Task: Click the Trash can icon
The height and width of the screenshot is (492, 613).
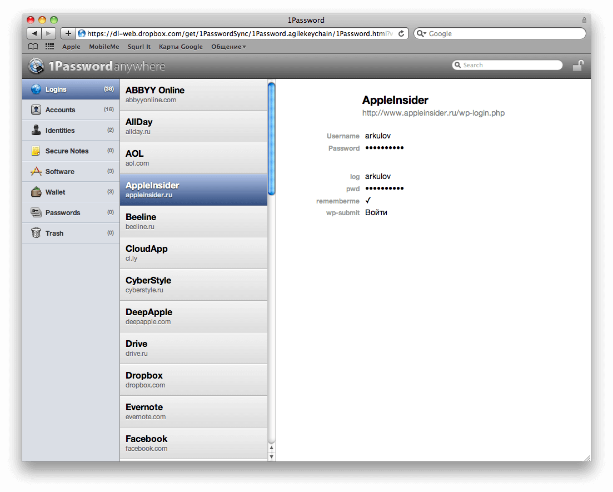Action: point(36,233)
